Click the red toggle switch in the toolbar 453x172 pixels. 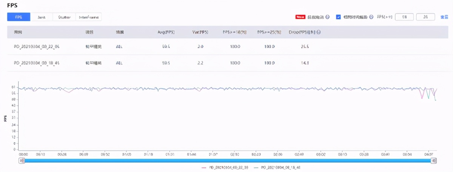(300, 17)
